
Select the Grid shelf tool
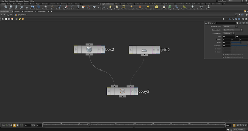27,7
